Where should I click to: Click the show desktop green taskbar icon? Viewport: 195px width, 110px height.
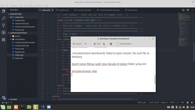(9, 107)
